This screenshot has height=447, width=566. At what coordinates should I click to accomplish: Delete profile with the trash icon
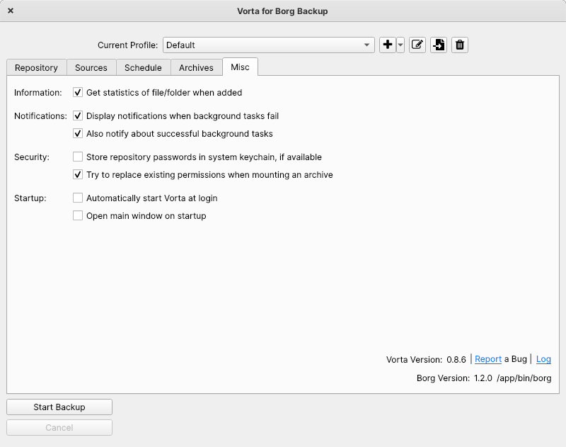pos(460,45)
